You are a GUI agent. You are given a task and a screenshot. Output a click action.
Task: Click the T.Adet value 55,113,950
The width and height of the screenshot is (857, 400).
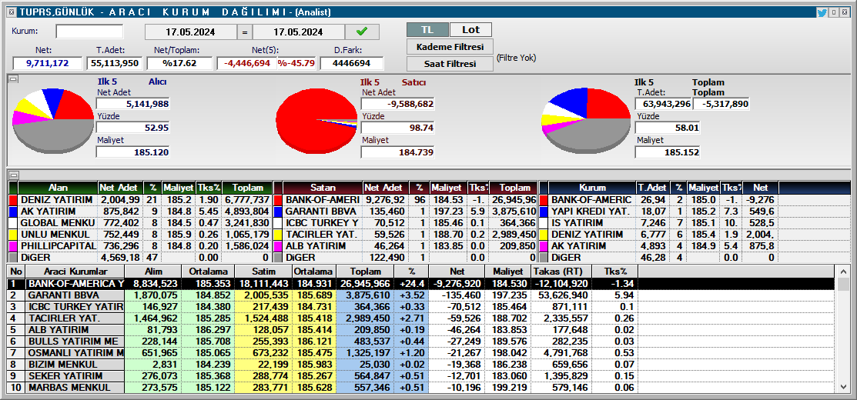click(115, 63)
